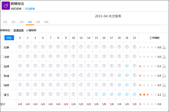This screenshot has width=169, height=112.
Task: Open the chart icon in 张虎's row
Action: [164, 76]
